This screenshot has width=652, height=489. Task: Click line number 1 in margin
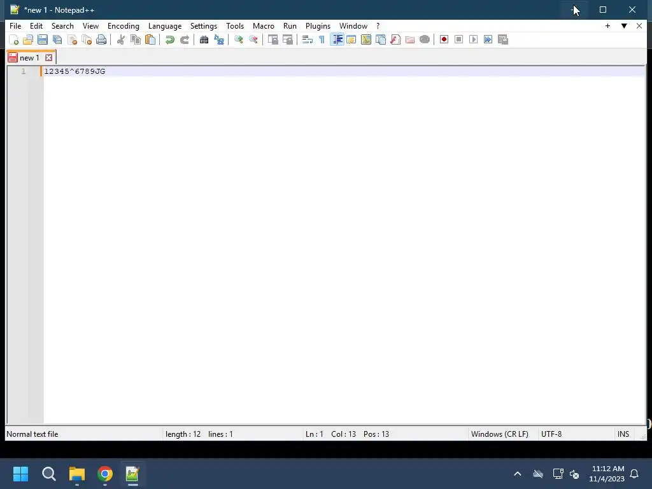click(x=24, y=71)
